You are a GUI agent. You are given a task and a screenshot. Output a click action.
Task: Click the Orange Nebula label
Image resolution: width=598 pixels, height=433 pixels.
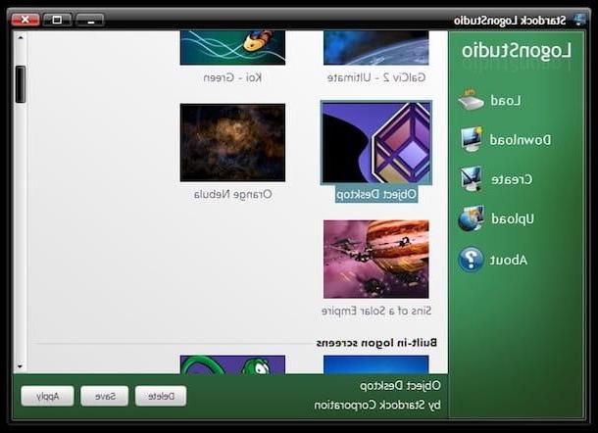click(x=232, y=194)
